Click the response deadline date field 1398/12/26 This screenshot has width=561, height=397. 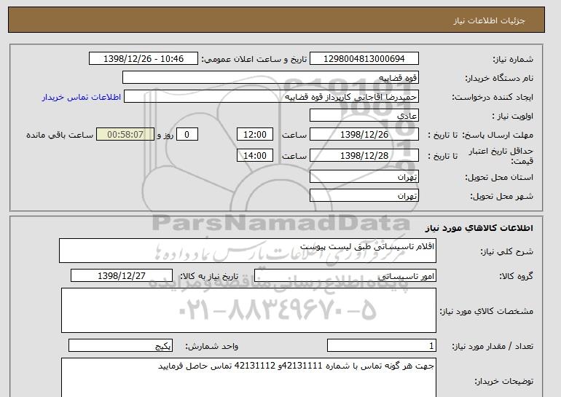tap(364, 135)
